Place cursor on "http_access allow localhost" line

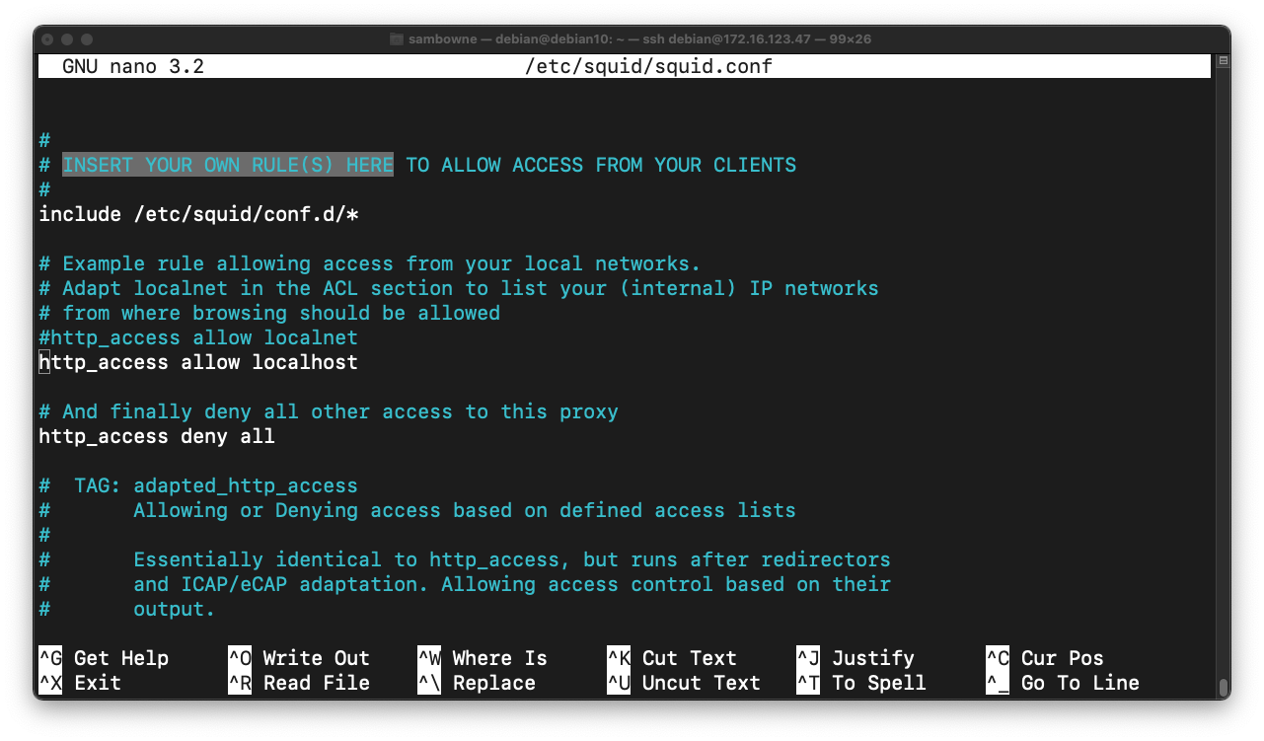pyautogui.click(x=198, y=362)
